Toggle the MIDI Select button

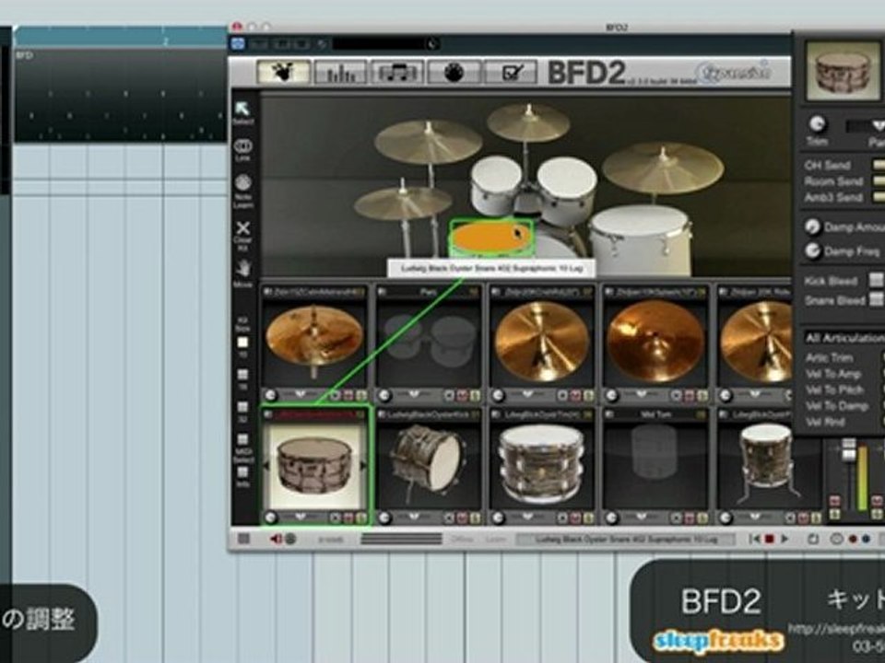[x=242, y=440]
